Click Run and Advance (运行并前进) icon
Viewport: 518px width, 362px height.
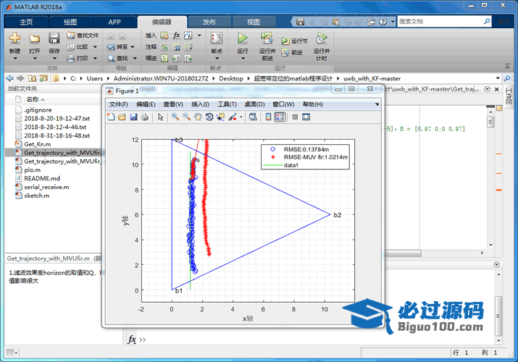tap(267, 38)
